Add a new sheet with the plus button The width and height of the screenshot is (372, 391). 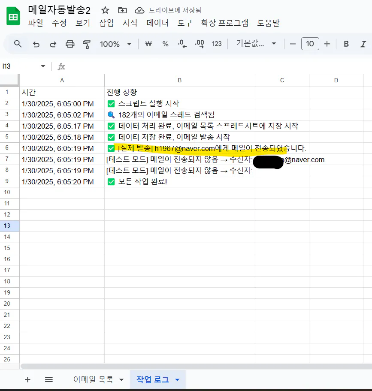pos(27,379)
